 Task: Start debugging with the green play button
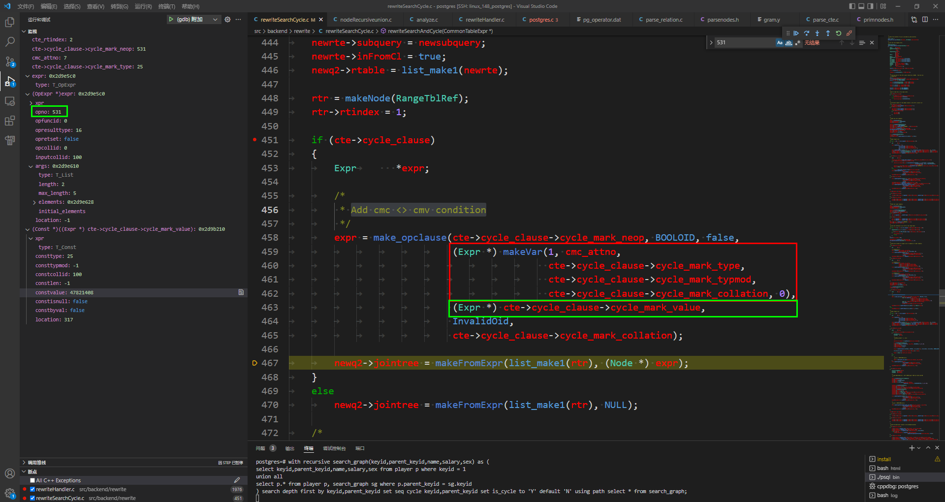click(171, 19)
